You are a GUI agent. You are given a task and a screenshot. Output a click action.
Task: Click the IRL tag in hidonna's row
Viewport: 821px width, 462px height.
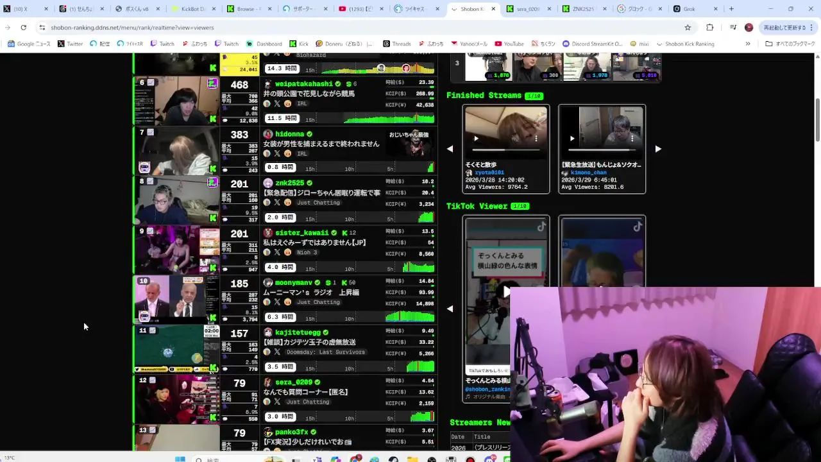[302, 153]
